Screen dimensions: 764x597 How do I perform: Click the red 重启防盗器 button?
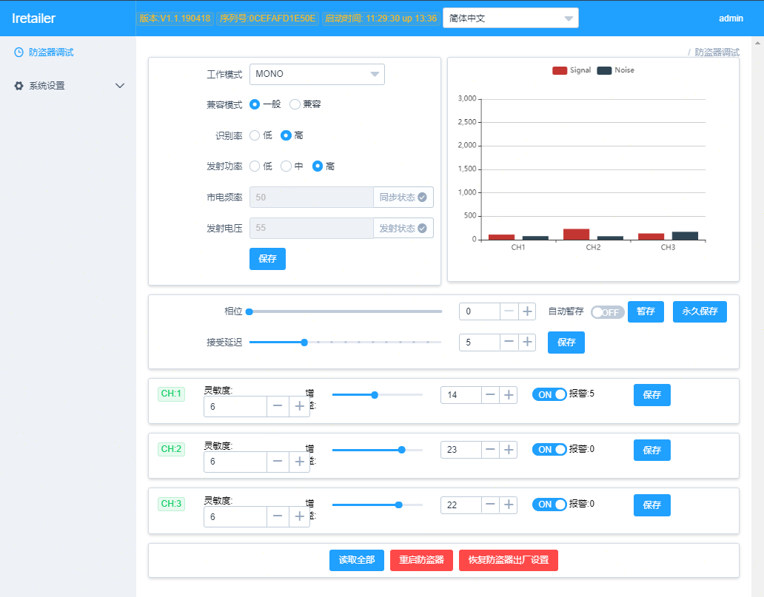click(x=421, y=560)
